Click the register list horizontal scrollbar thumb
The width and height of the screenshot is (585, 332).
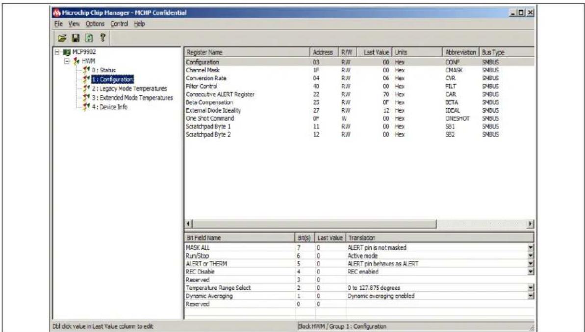coord(314,224)
